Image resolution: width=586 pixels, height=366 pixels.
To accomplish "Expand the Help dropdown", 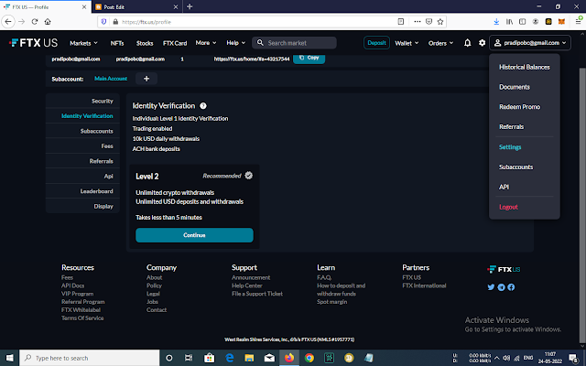I will [236, 43].
